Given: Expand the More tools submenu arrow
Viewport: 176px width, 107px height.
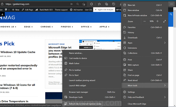Looking at the screenshot, I should 165,85.
